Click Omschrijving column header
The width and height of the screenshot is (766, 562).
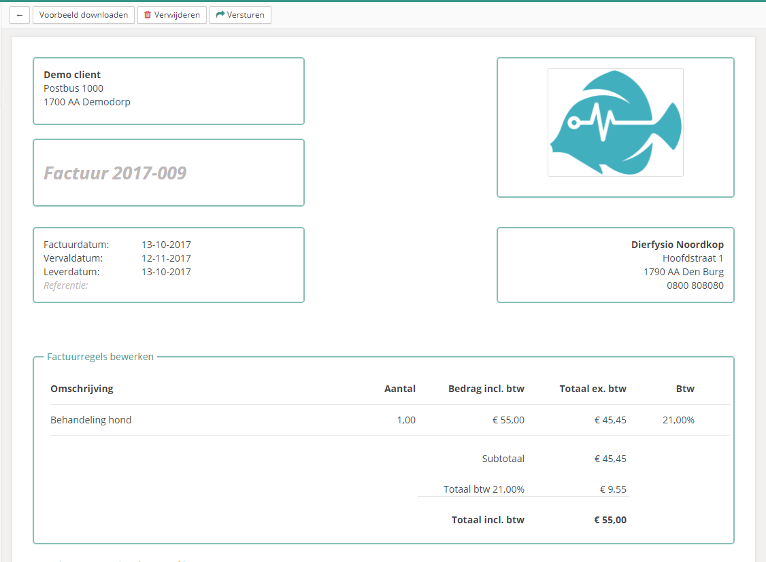click(x=82, y=389)
